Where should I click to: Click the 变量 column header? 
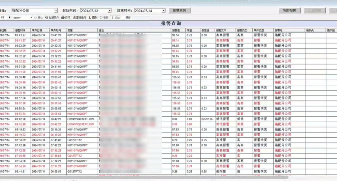[x=82, y=30]
